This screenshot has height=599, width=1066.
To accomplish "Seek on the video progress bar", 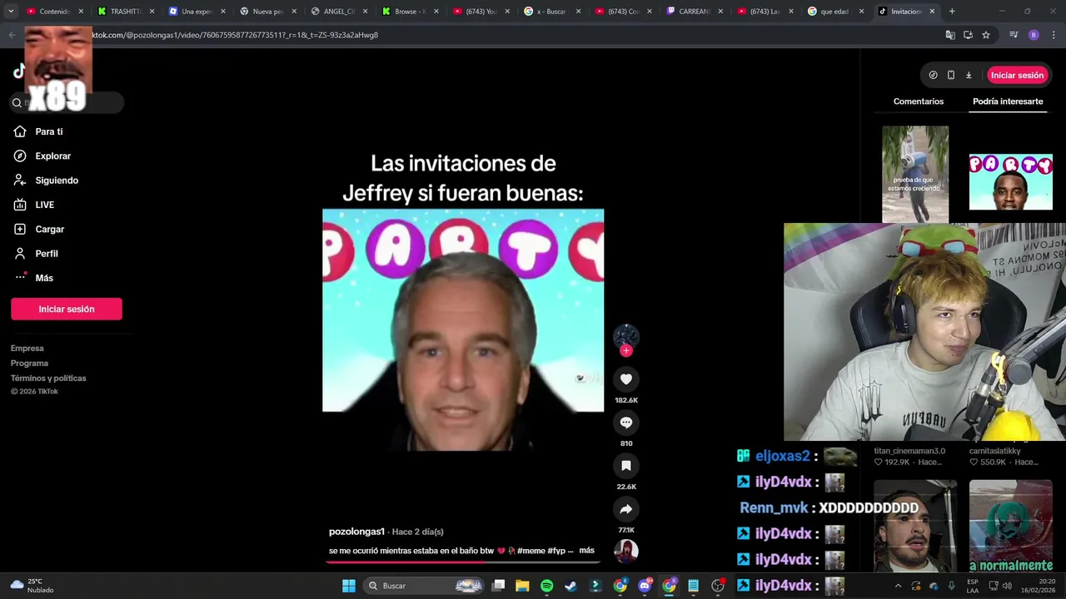I will tap(463, 562).
